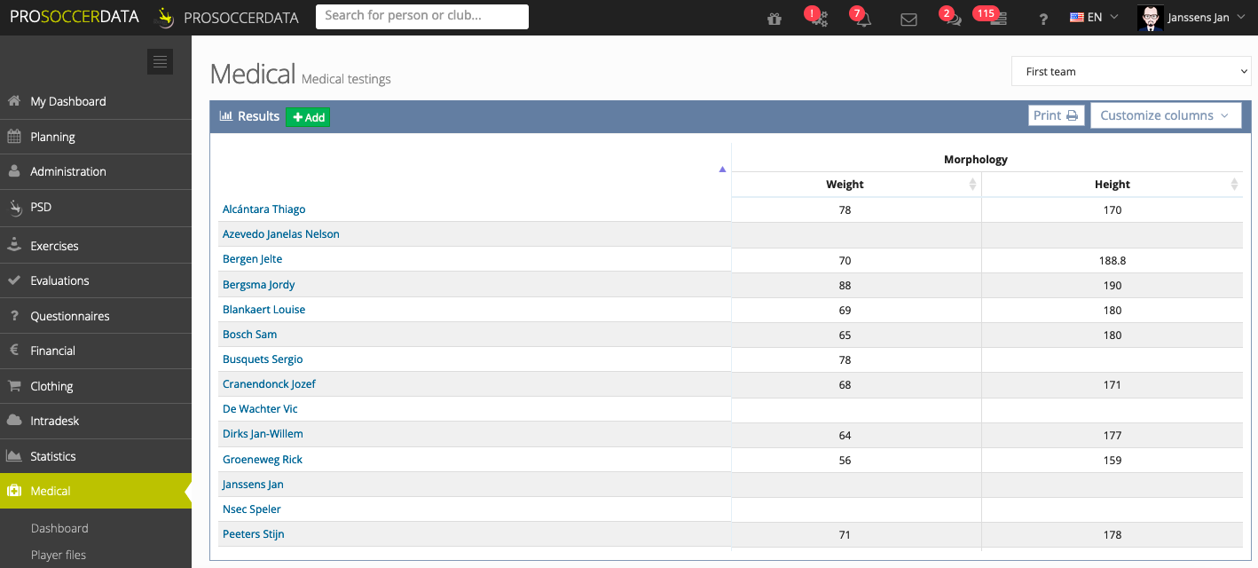This screenshot has height=568, width=1258.
Task: Click the gift icon in top bar
Action: point(774,19)
